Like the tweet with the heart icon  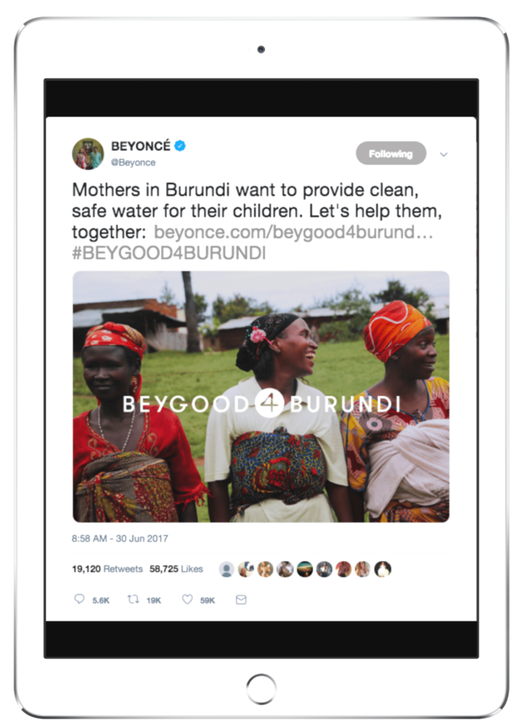pos(187,599)
